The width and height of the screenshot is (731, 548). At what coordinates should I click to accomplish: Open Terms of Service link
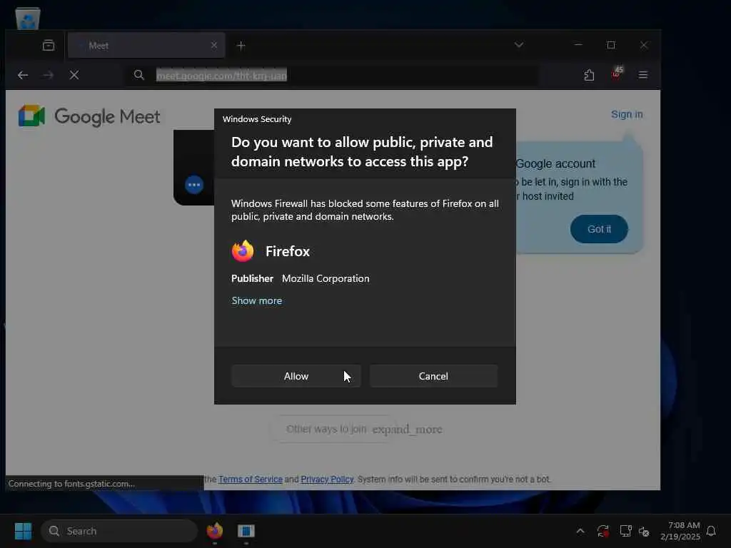click(x=251, y=479)
